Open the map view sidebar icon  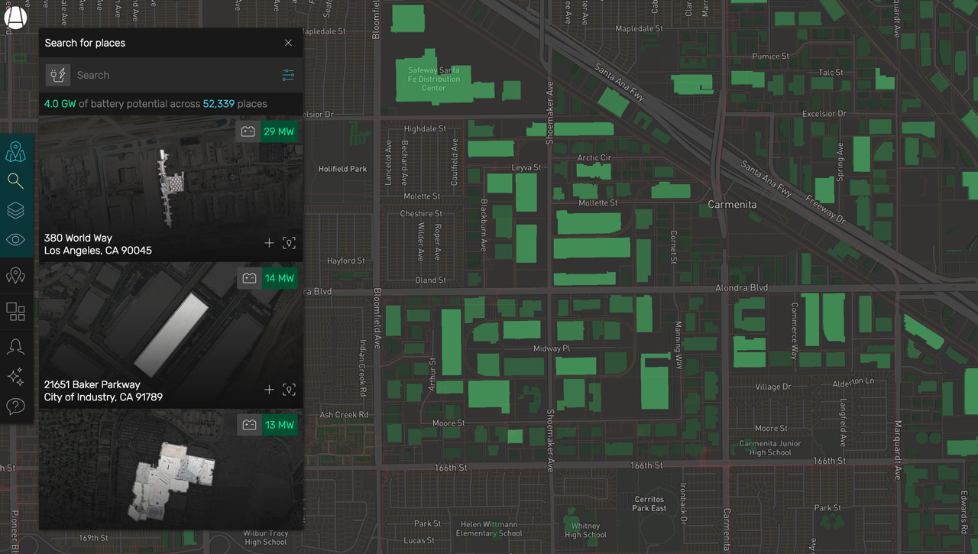15,152
